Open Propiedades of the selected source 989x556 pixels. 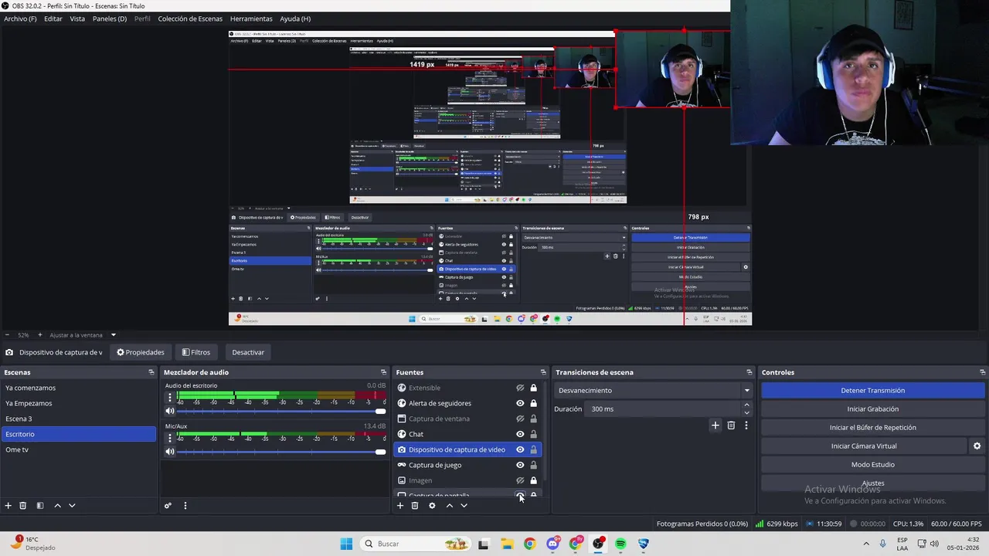pos(141,352)
